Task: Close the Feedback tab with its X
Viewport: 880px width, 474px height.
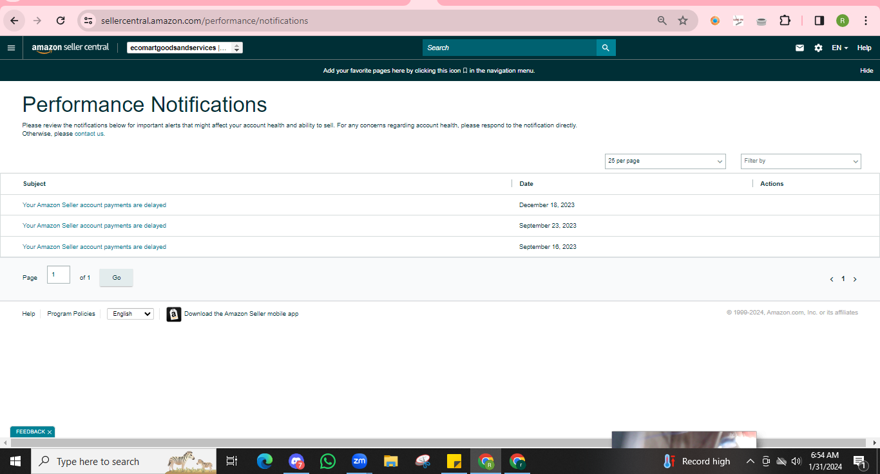Action: coord(50,432)
